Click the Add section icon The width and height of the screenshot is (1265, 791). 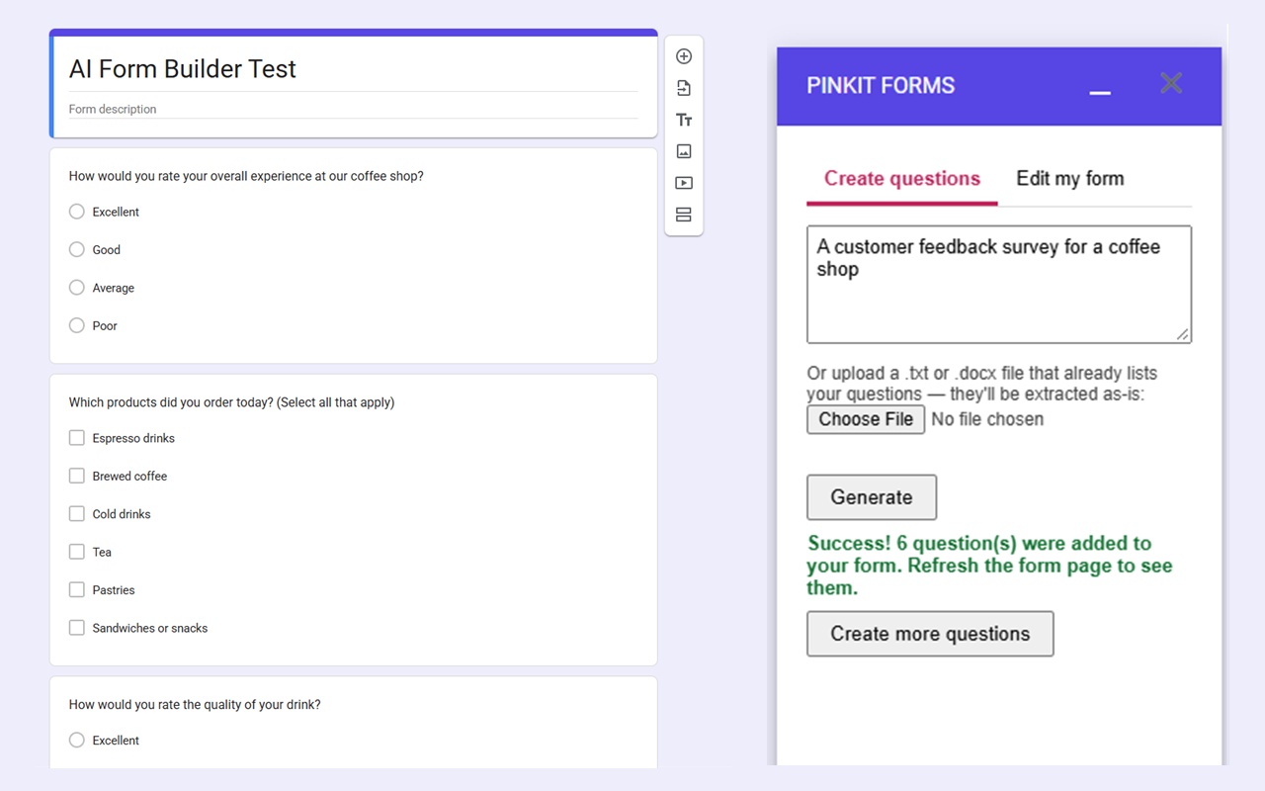[x=684, y=215]
